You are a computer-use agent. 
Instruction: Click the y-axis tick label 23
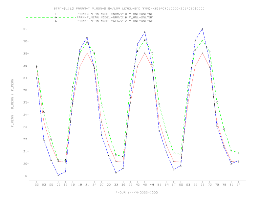click(25, 127)
